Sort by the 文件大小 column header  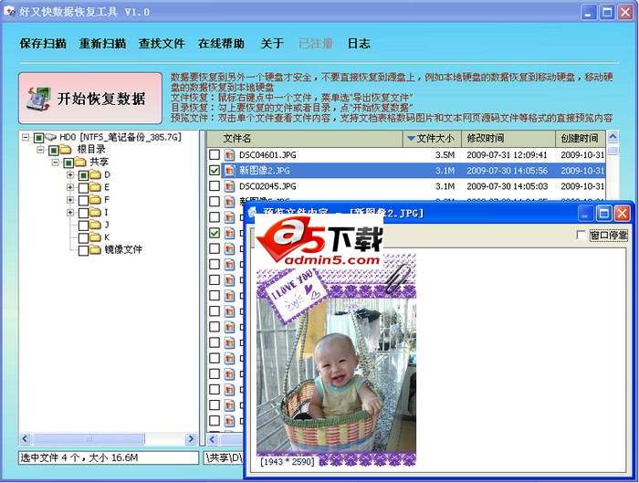(x=432, y=139)
